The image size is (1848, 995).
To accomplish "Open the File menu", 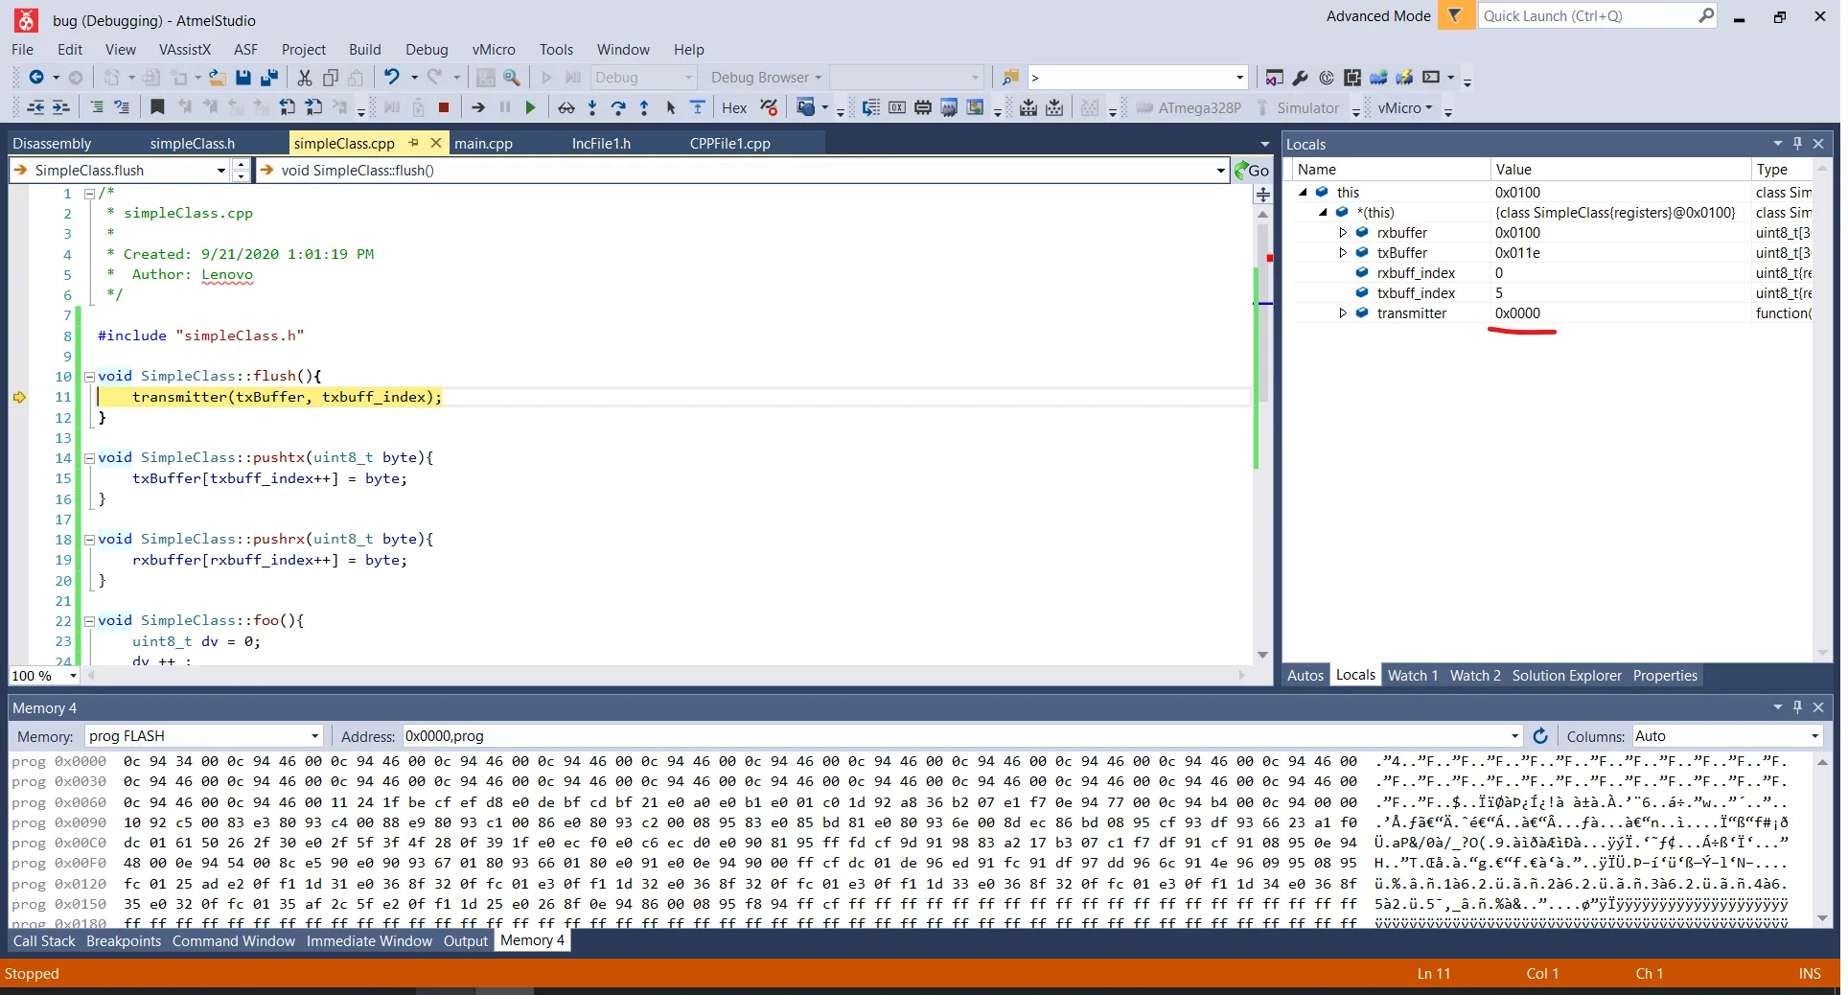I will (23, 49).
